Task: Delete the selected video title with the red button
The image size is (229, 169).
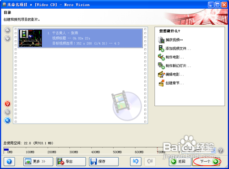Action: [x=7, y=104]
